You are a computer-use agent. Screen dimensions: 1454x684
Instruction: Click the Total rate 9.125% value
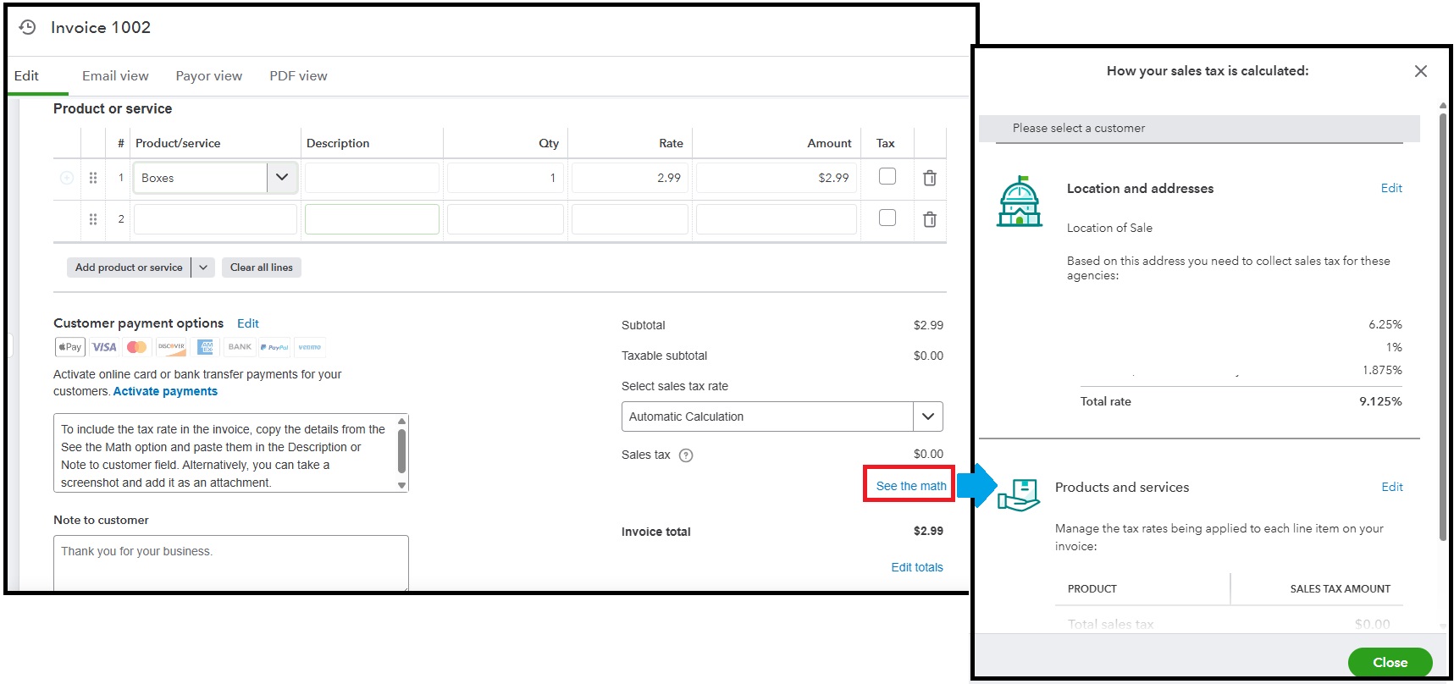point(1380,401)
